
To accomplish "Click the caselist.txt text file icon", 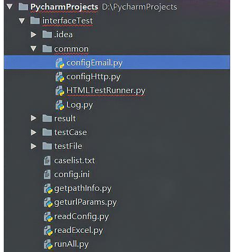I will (47, 161).
